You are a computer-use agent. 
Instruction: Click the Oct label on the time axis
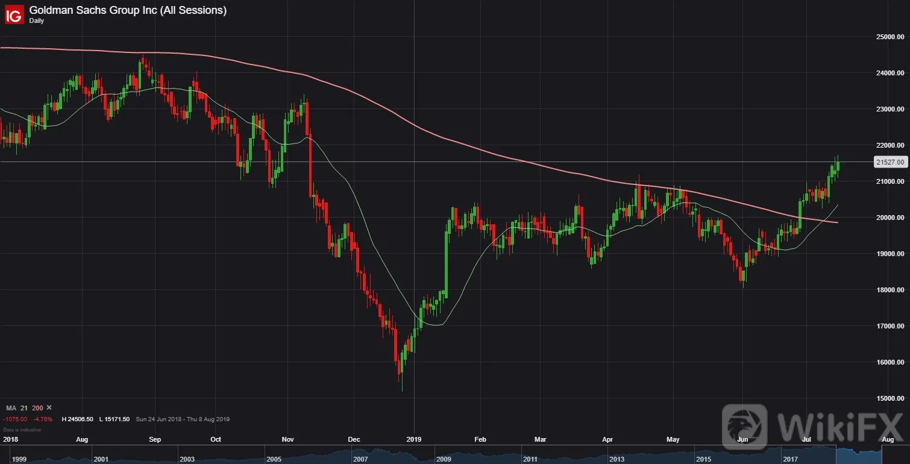coord(216,439)
